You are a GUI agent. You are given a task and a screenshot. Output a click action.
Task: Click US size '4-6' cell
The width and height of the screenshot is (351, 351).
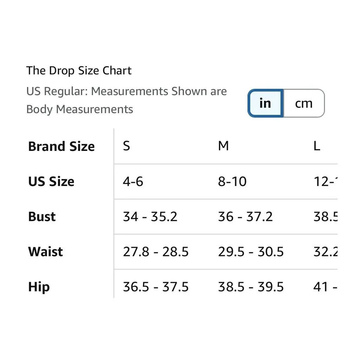click(133, 181)
